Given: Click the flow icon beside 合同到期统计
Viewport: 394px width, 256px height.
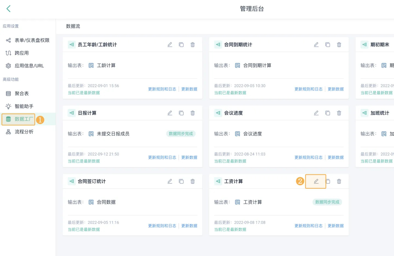Looking at the screenshot, I should pyautogui.click(x=218, y=45).
